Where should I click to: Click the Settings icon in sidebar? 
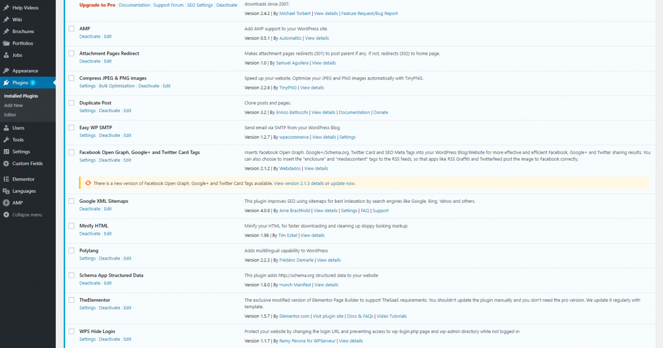[6, 151]
